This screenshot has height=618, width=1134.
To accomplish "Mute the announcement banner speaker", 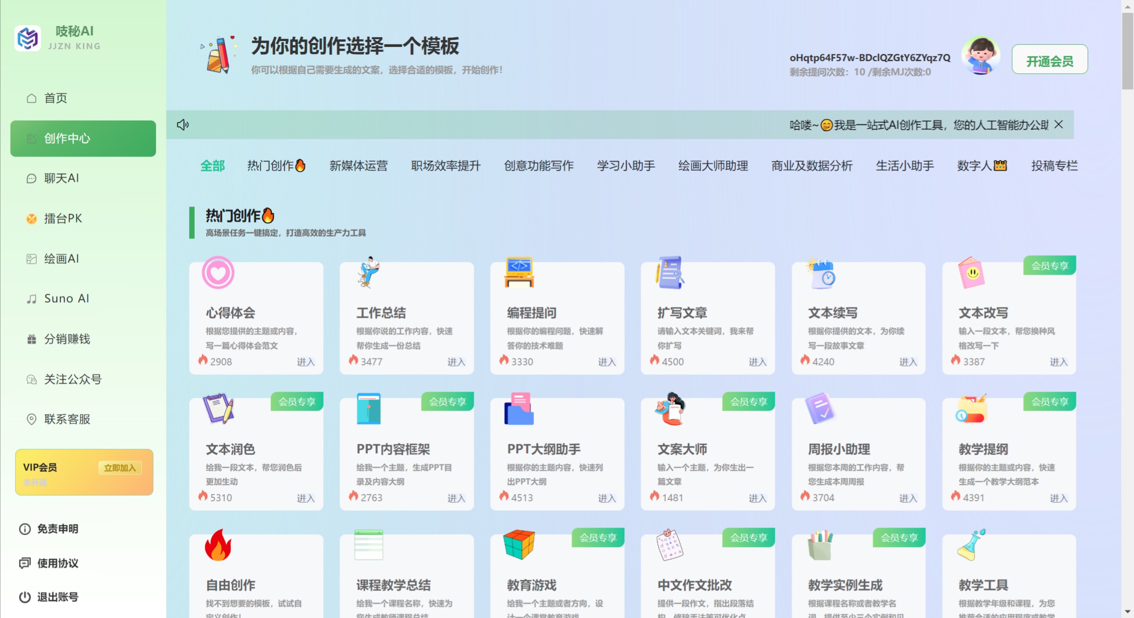I will click(182, 125).
